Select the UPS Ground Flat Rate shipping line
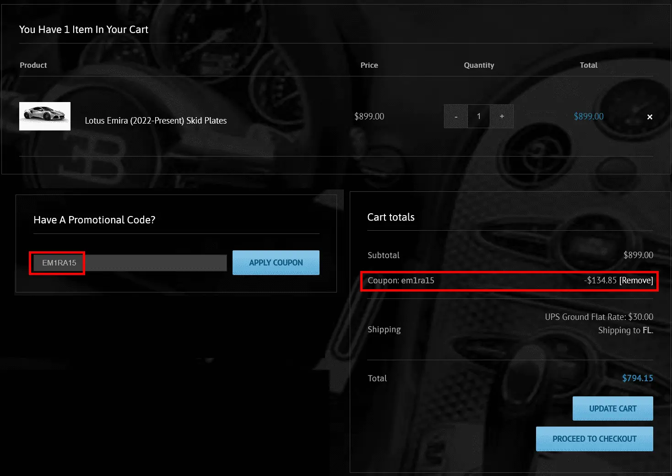672x476 pixels. point(599,317)
